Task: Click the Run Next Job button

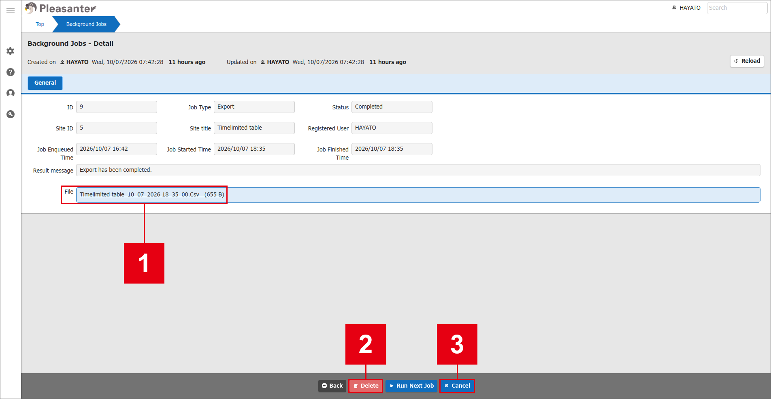Action: (x=411, y=386)
